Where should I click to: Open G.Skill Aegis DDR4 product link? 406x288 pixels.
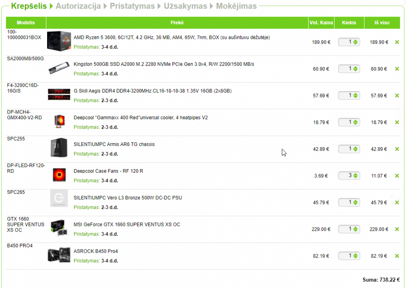pyautogui.click(x=153, y=91)
